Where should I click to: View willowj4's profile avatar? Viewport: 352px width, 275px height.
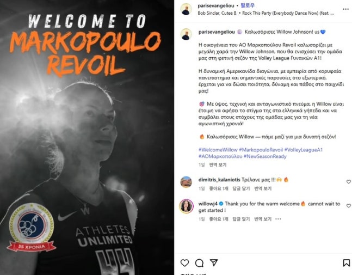coord(186,206)
